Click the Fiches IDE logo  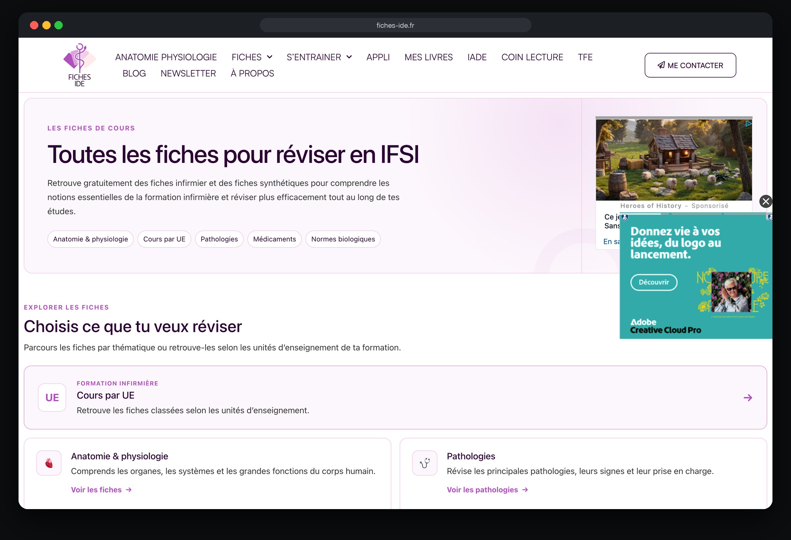point(80,65)
